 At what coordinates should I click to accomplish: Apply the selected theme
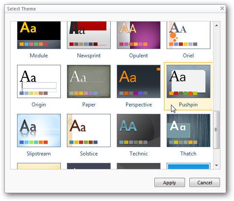pos(170,183)
